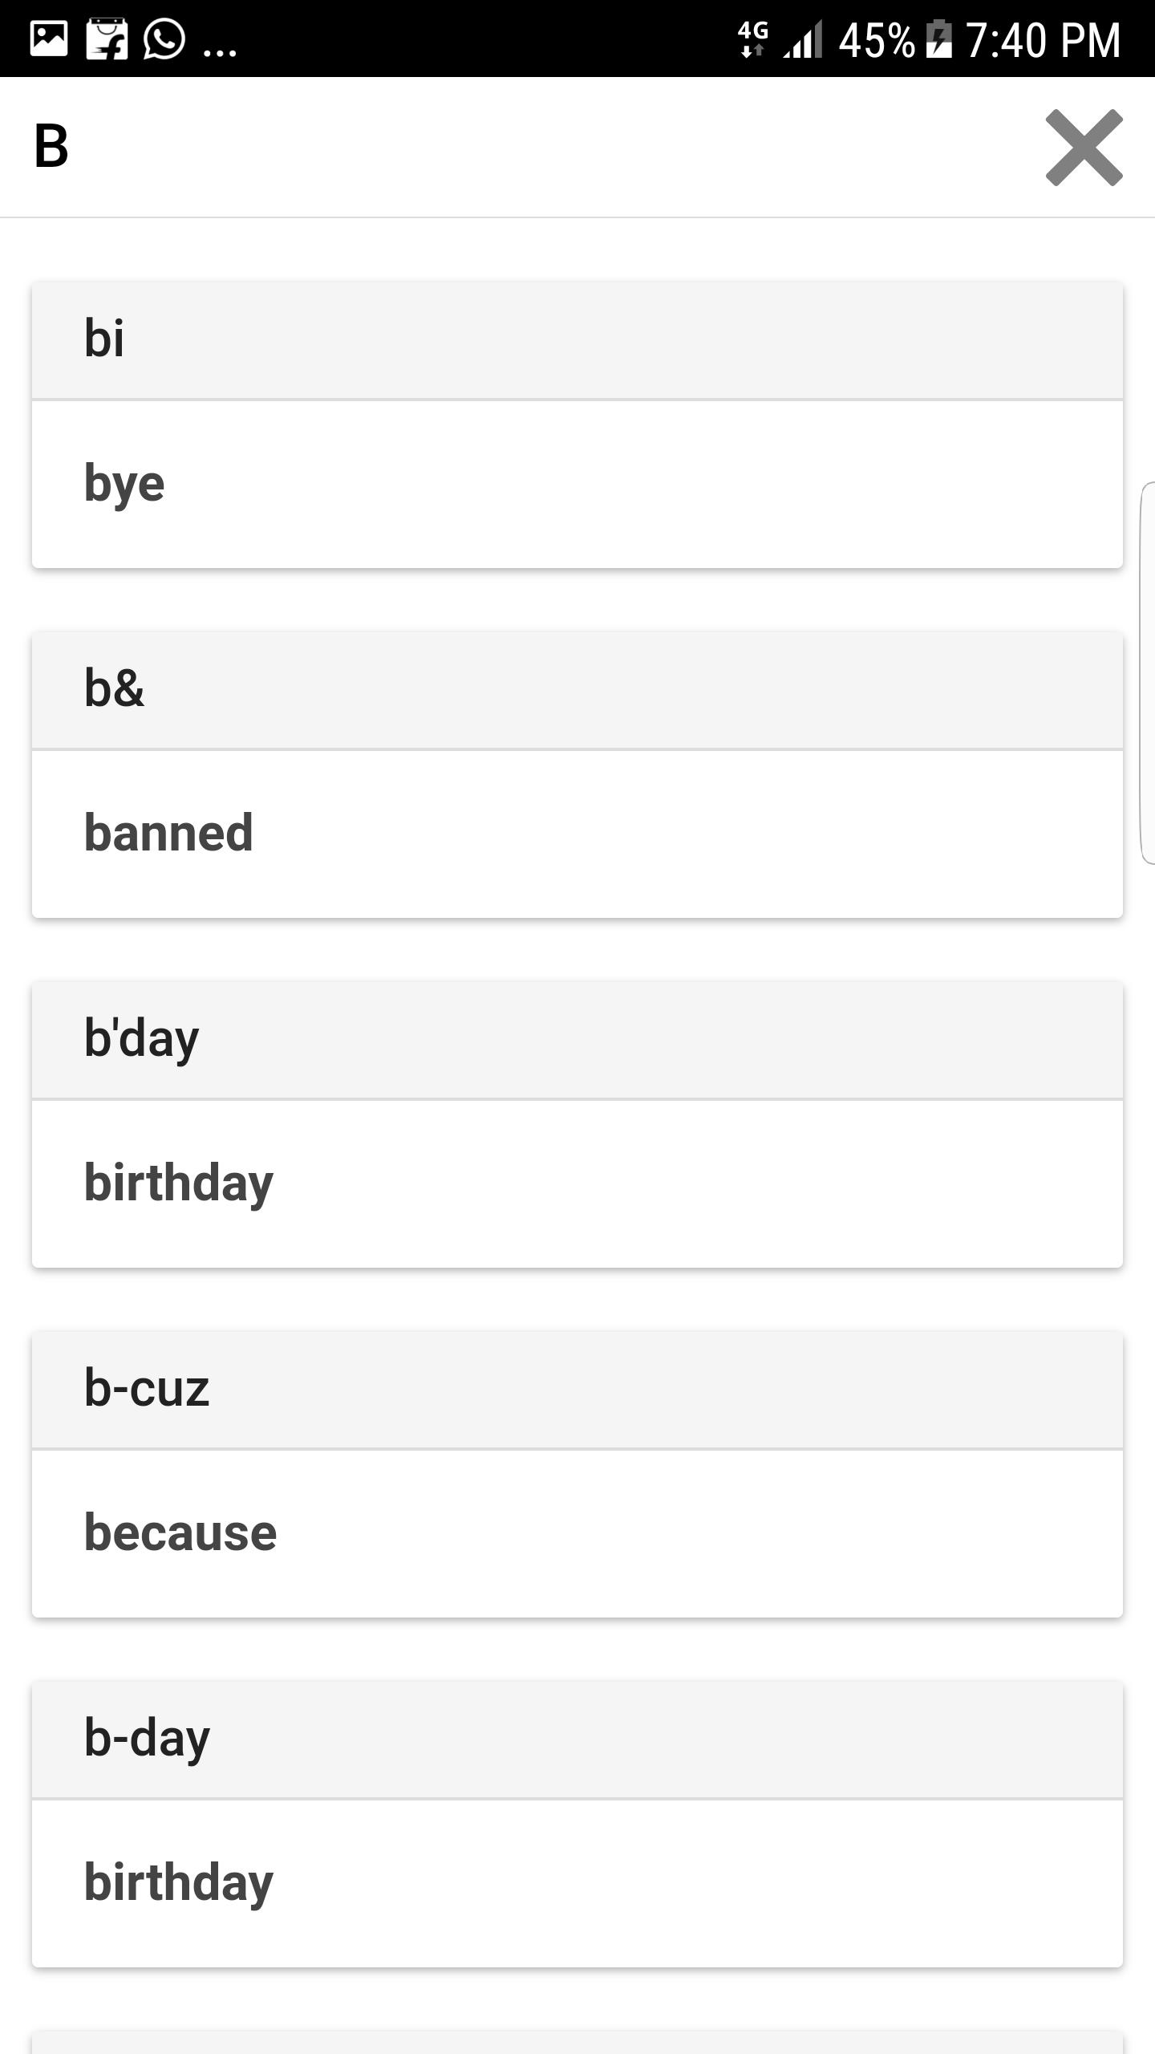Tap the 'b&' abbreviation header
This screenshot has width=1155, height=2054.
pos(577,688)
